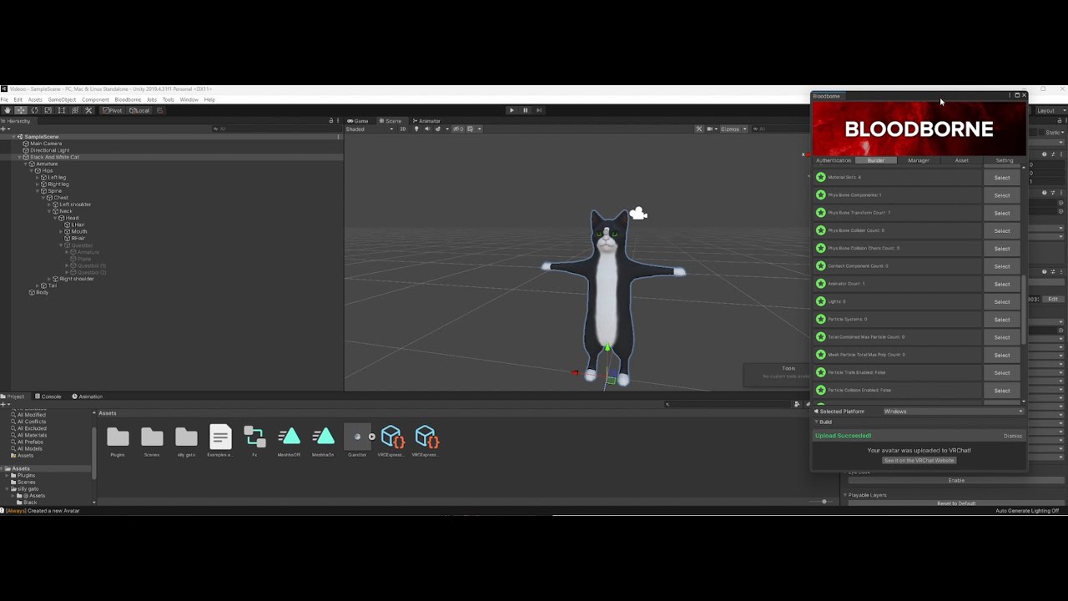Switch to the Game tab
Image resolution: width=1068 pixels, height=601 pixels.
[358, 121]
